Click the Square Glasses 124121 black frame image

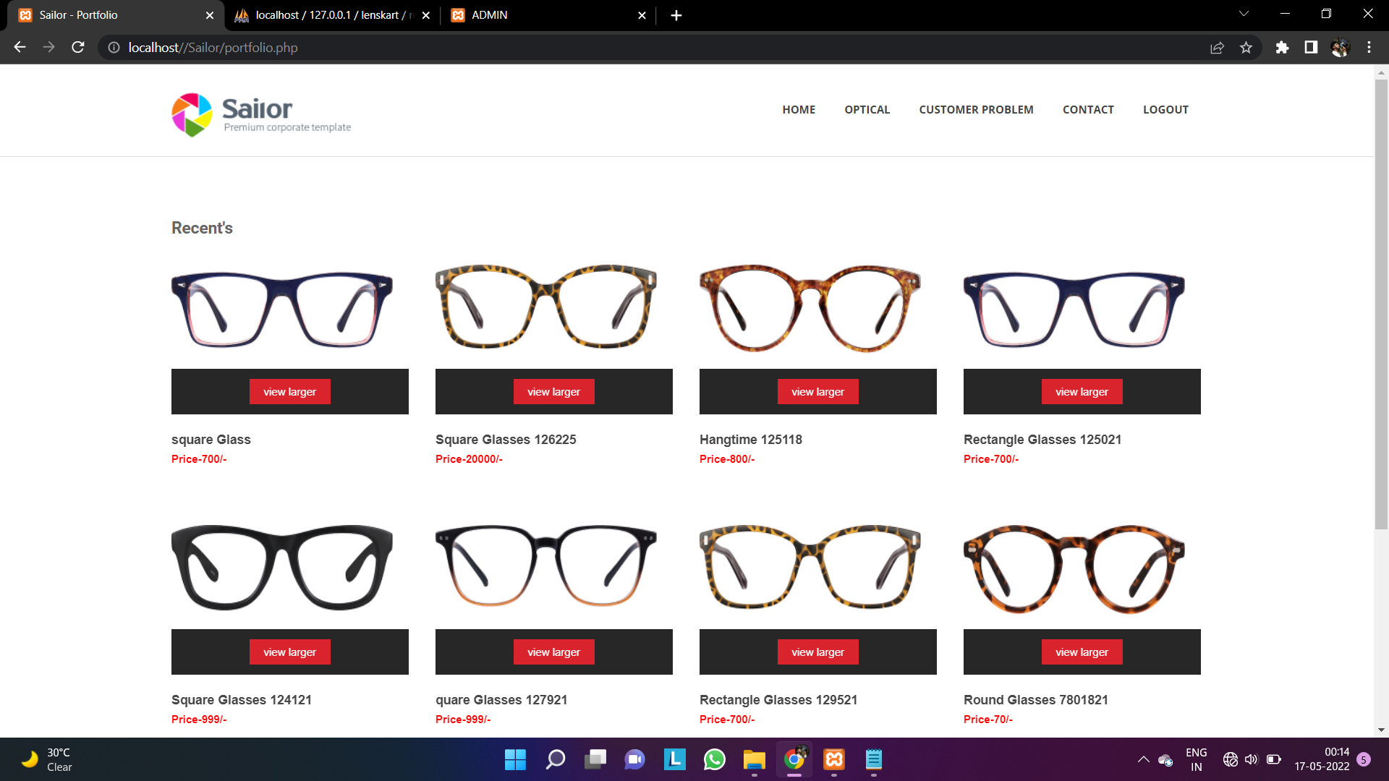pos(282,568)
